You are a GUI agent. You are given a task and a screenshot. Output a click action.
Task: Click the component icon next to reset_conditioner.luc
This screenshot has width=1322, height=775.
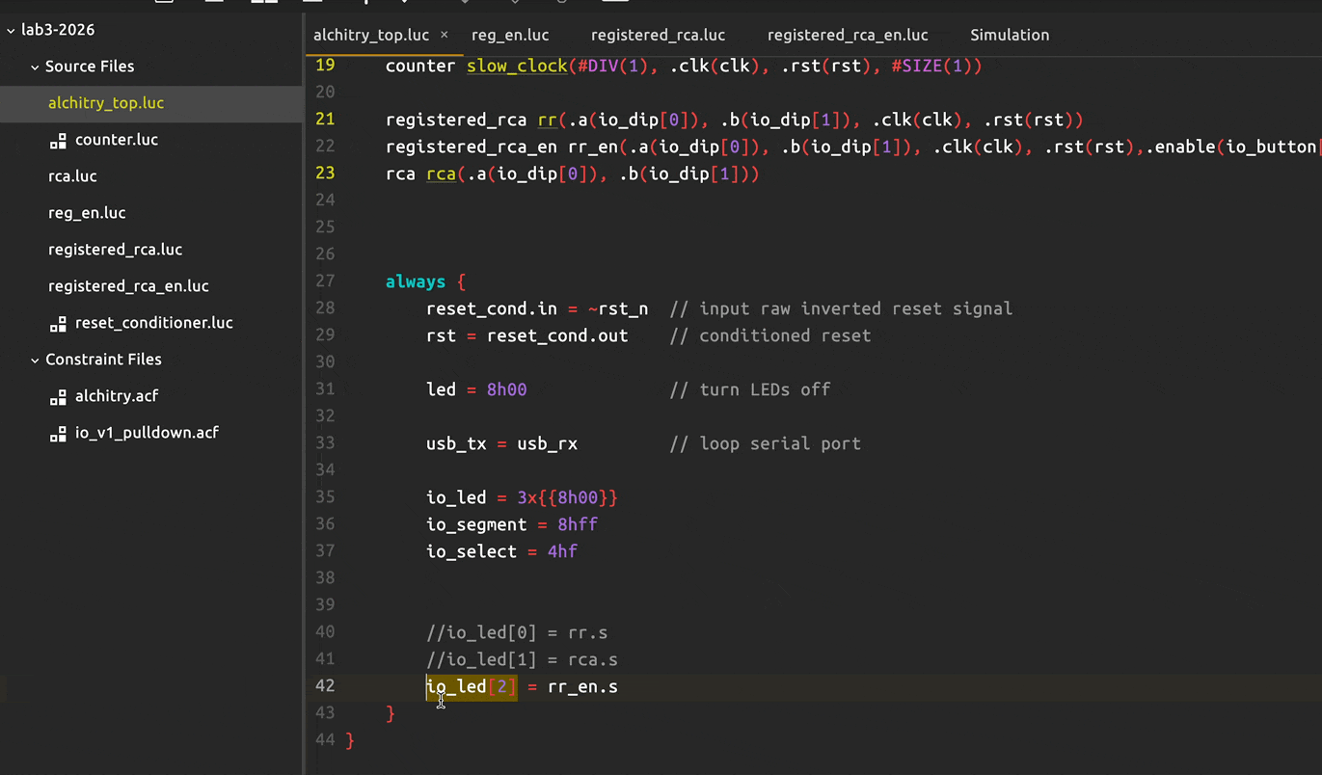(x=58, y=324)
